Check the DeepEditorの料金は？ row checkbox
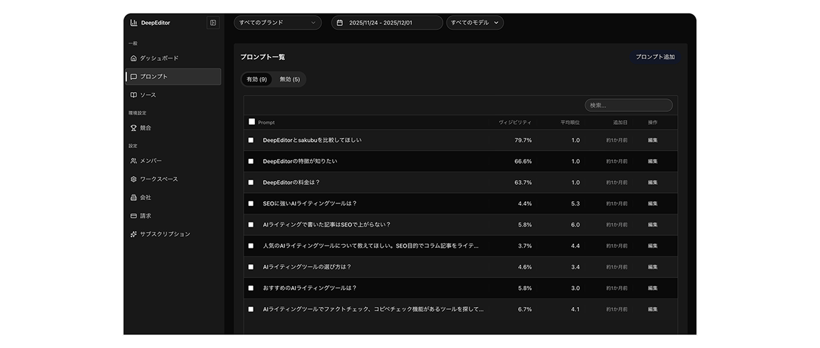The height and width of the screenshot is (348, 820). [251, 182]
